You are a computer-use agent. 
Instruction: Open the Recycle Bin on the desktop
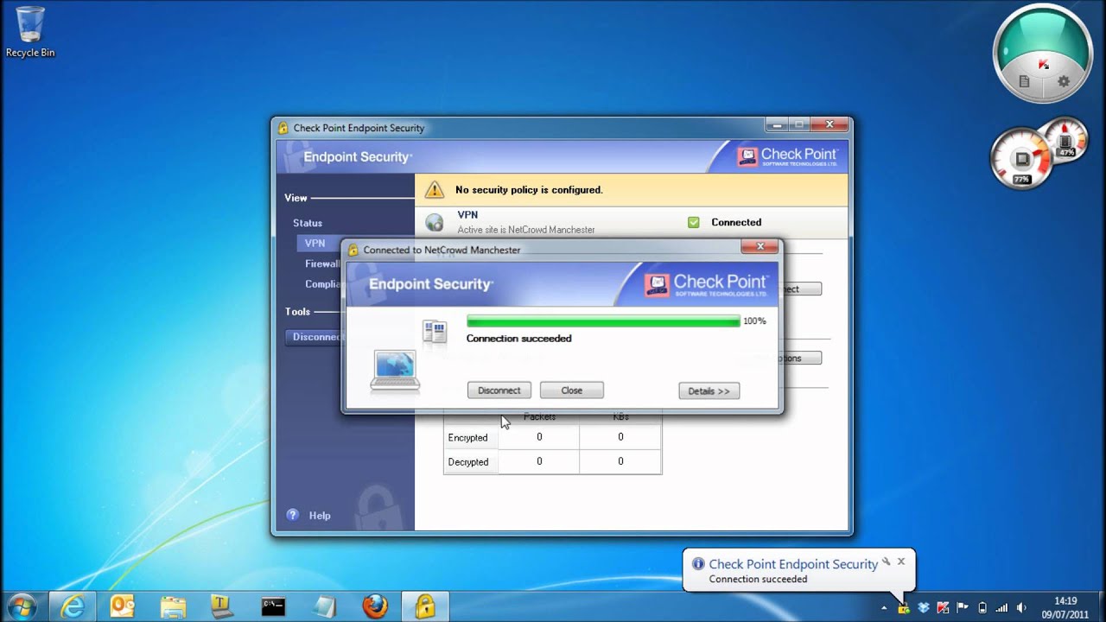(x=30, y=32)
